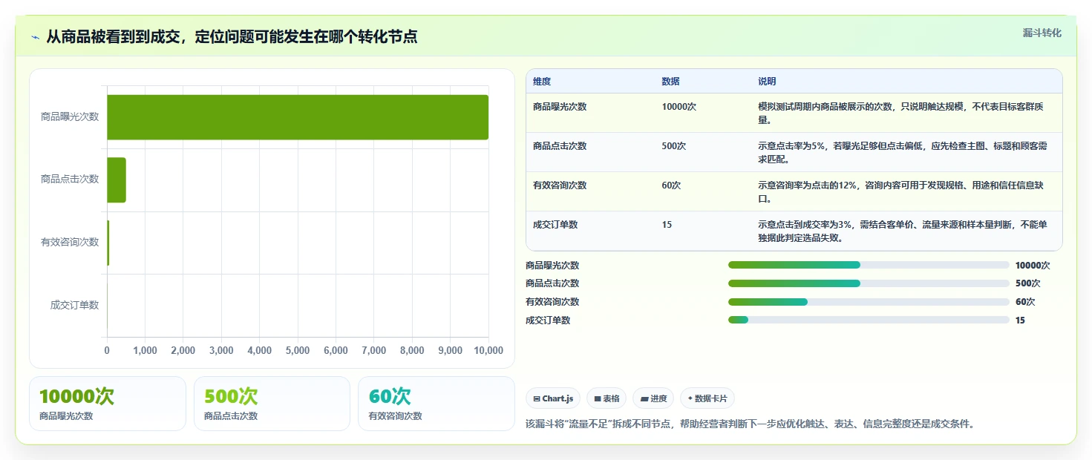Click the description starting 示意点击到成交率为3%
The width and height of the screenshot is (1092, 460).
point(903,231)
